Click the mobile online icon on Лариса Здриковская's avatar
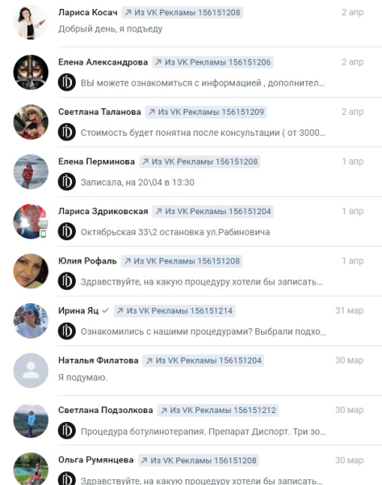Viewport: 382px width, 485px height. point(44,234)
